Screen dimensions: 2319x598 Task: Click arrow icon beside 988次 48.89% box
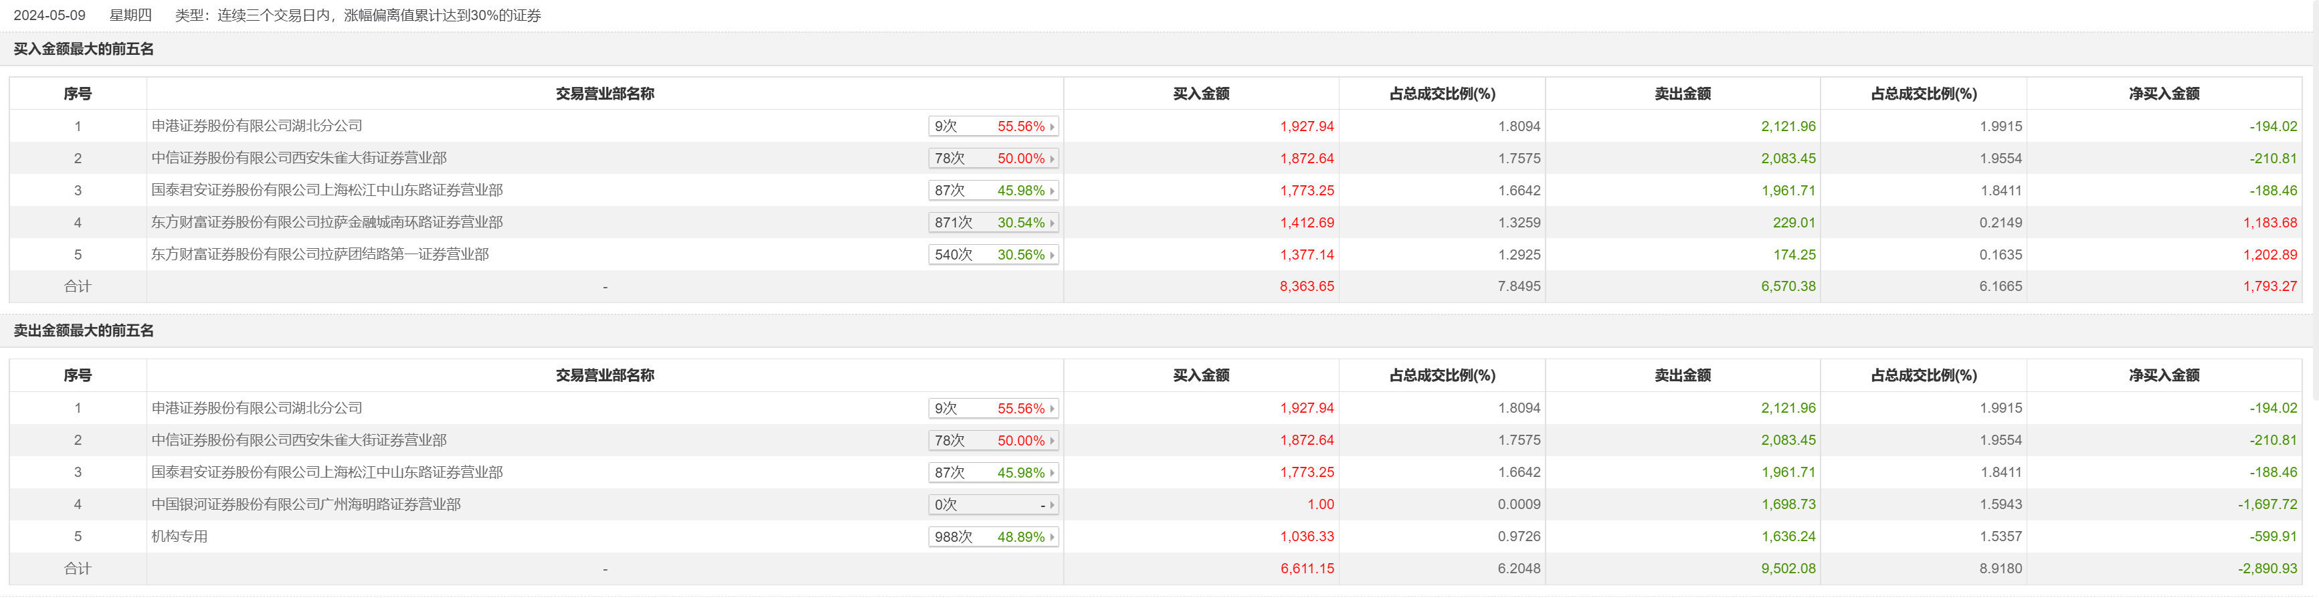[x=1052, y=536]
